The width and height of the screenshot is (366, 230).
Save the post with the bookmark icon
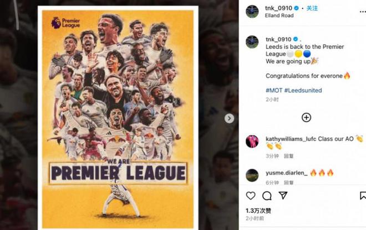tap(363, 196)
